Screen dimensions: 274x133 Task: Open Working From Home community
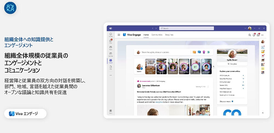pos(227,95)
